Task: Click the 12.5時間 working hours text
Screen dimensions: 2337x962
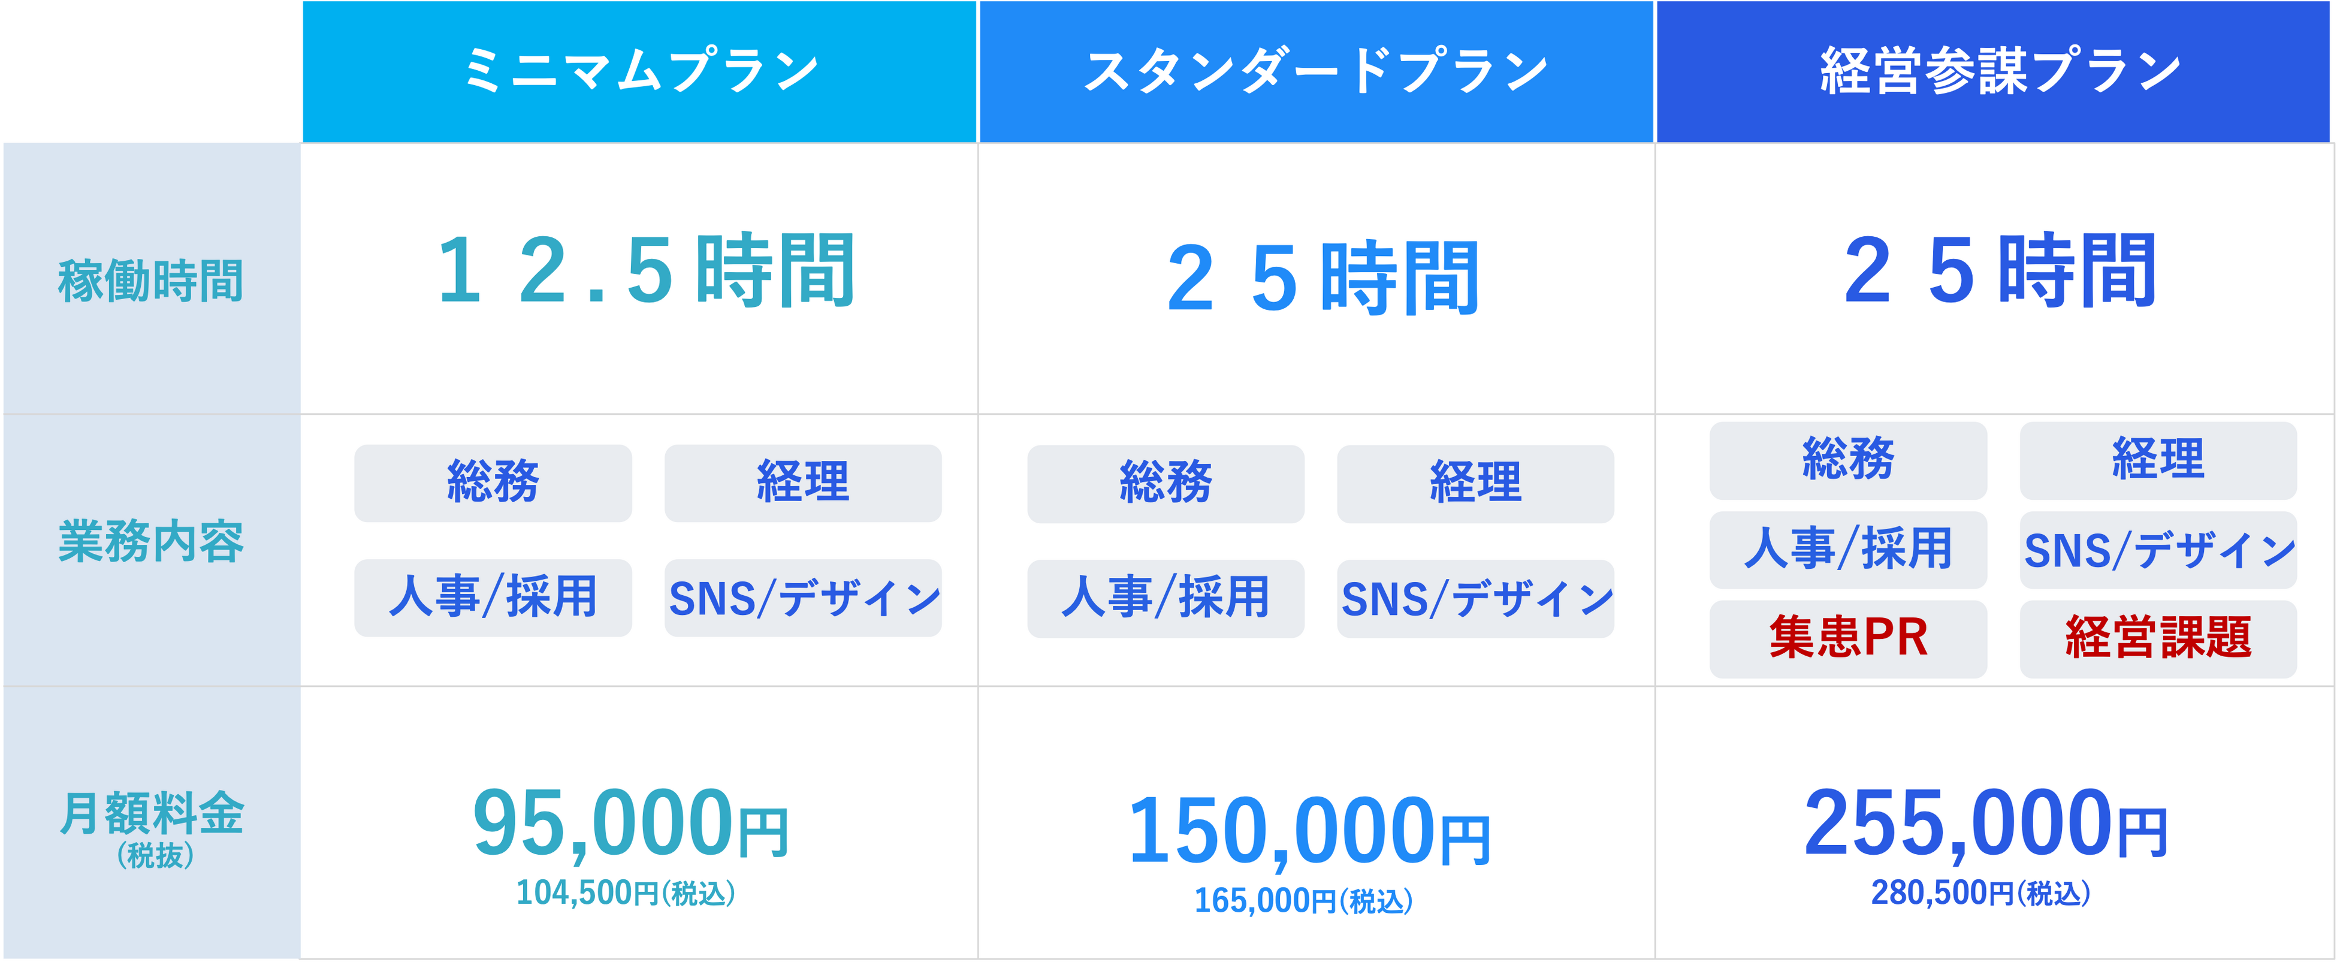Action: [x=645, y=270]
